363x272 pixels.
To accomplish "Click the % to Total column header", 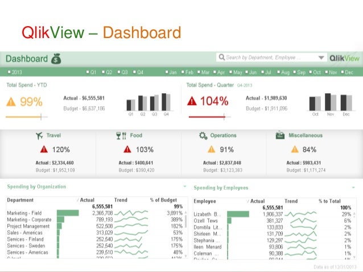I will tap(329, 201).
